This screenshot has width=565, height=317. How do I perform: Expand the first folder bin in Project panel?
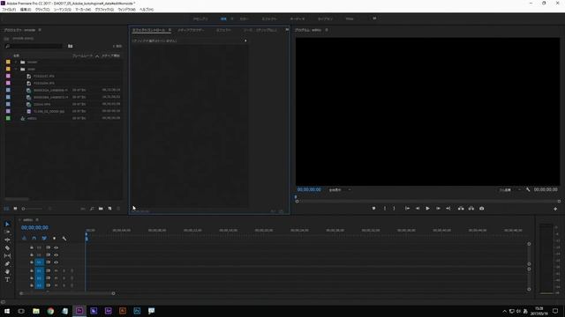(x=16, y=62)
